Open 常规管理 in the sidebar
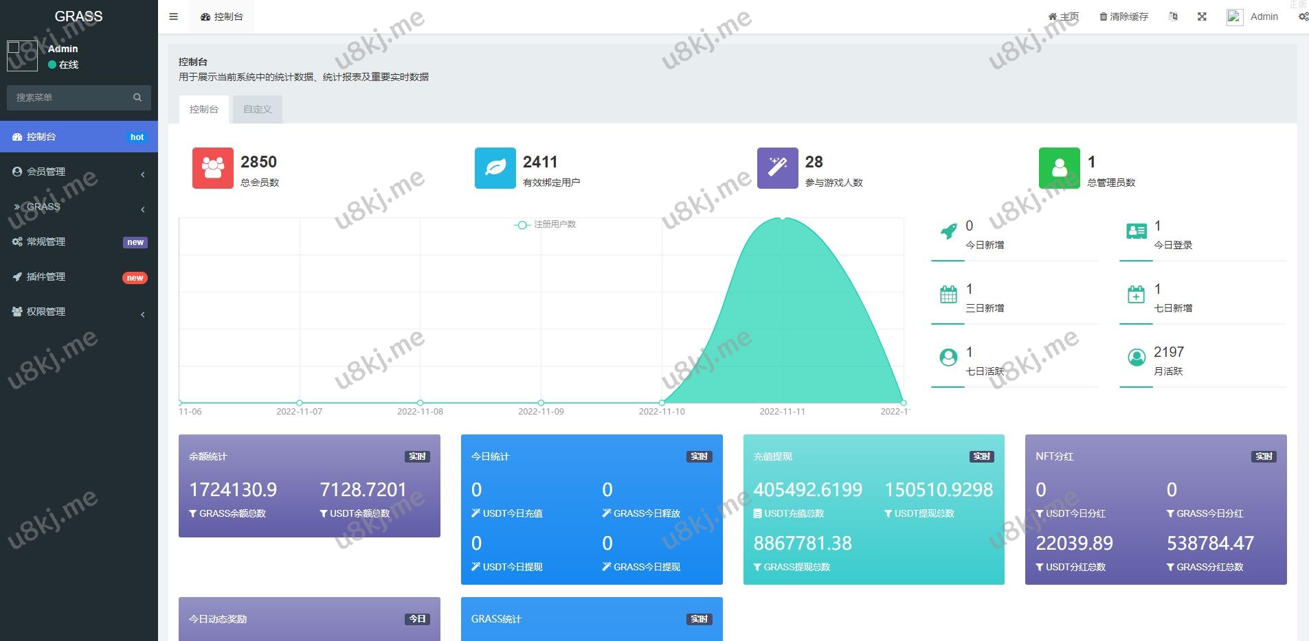1309x641 pixels. [78, 242]
